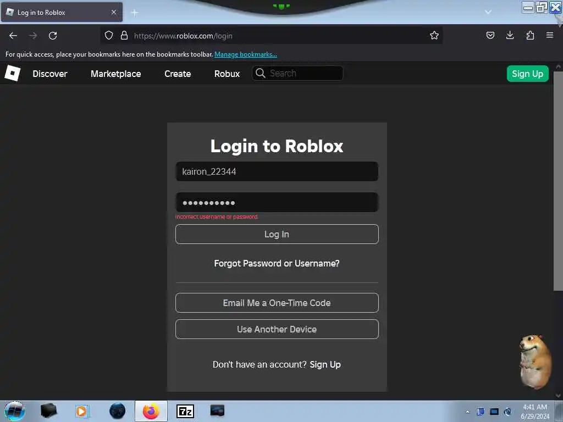Open the Firefox hamburger menu
The width and height of the screenshot is (563, 422).
pos(550,35)
